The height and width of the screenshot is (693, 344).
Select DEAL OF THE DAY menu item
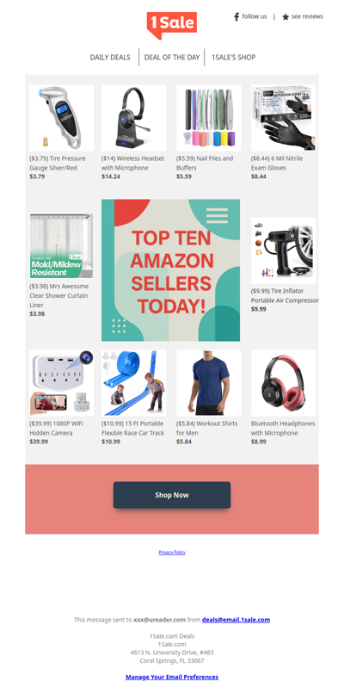point(172,58)
